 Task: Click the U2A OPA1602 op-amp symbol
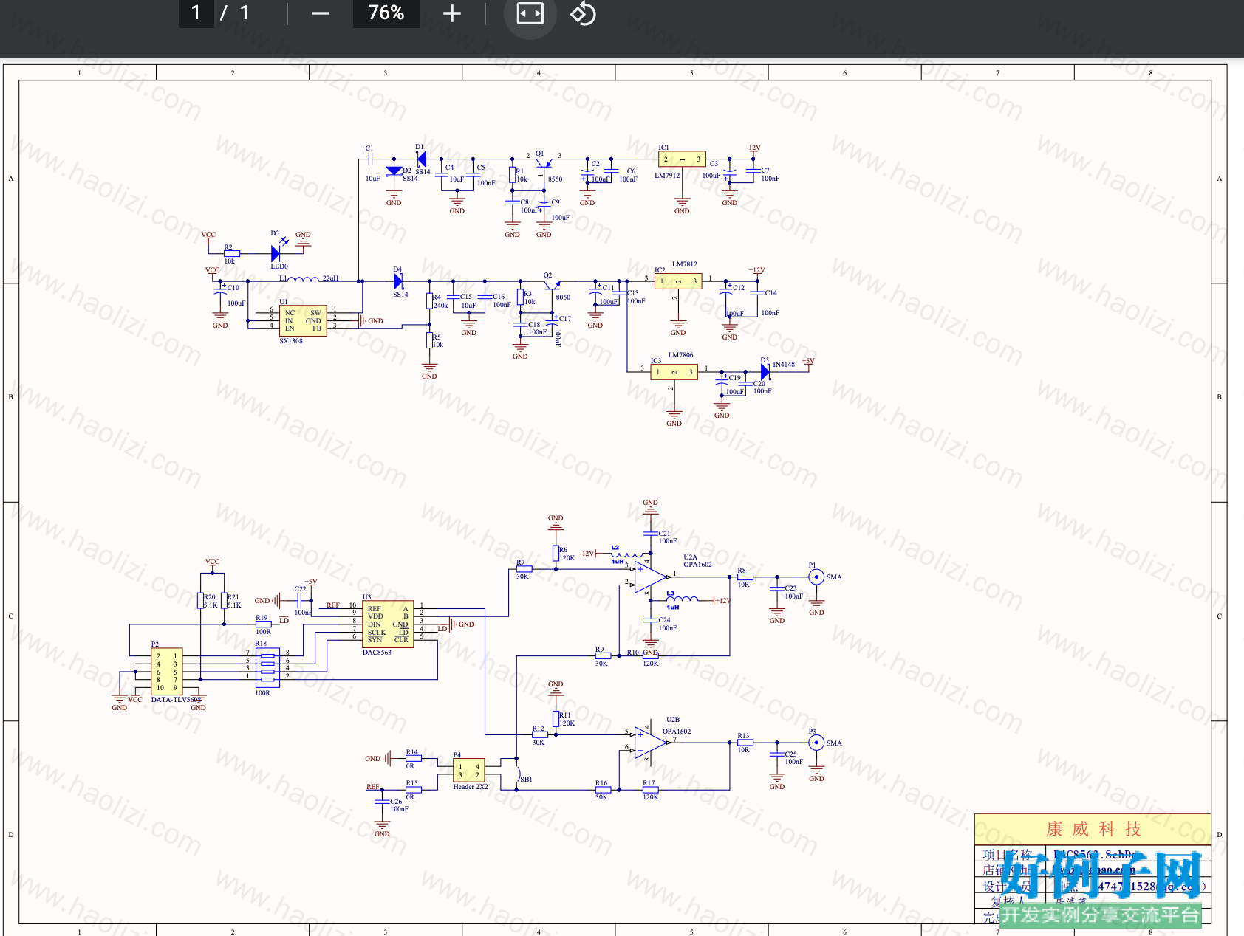click(651, 577)
